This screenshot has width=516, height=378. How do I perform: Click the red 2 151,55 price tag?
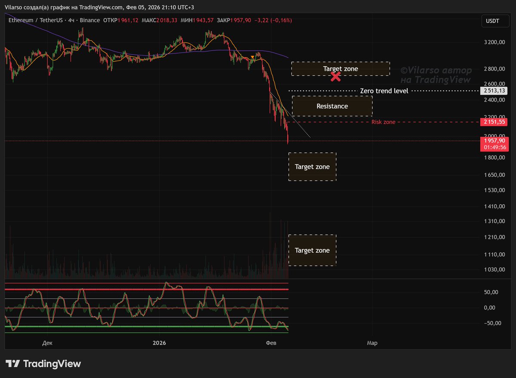[x=494, y=122]
